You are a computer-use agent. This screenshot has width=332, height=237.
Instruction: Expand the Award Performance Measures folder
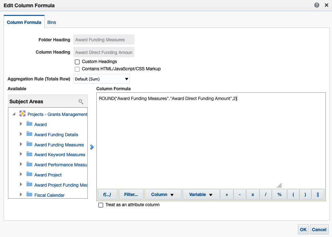pos(21,164)
